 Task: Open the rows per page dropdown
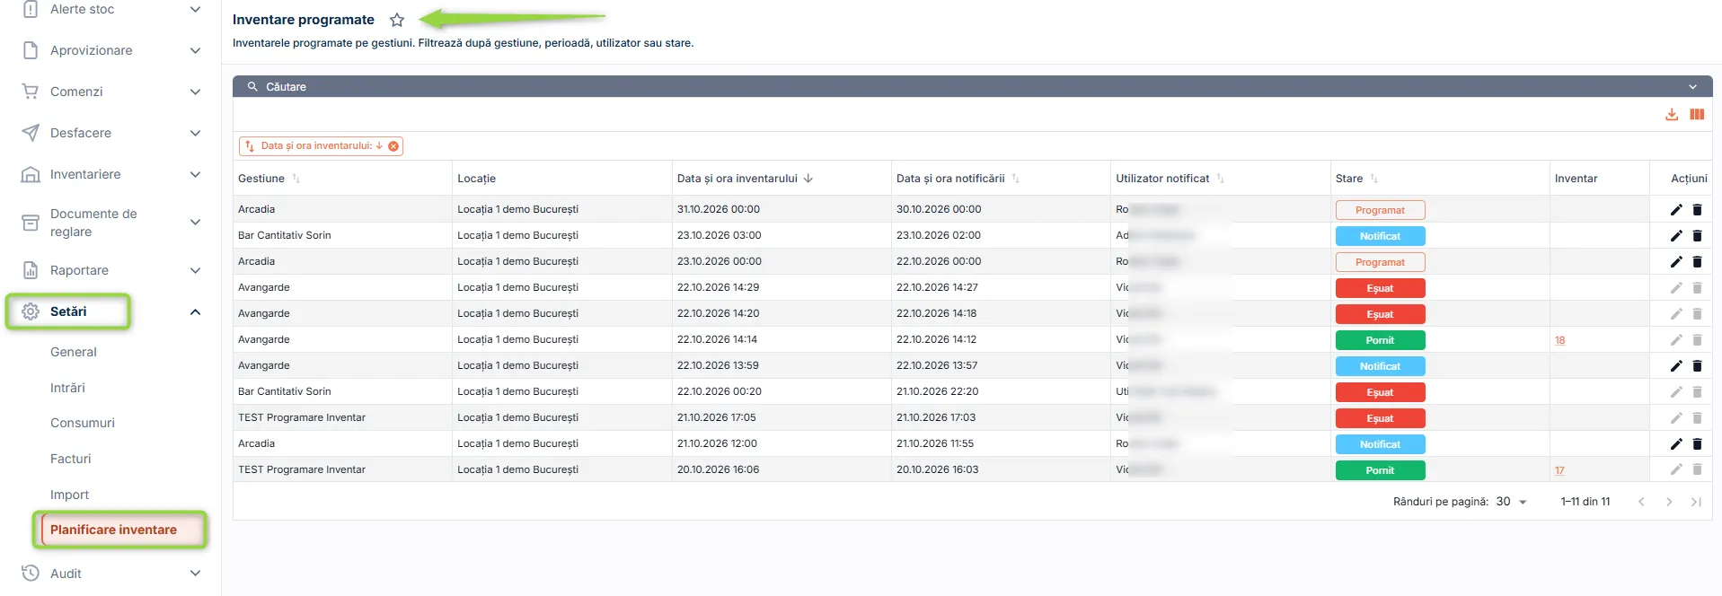1513,502
